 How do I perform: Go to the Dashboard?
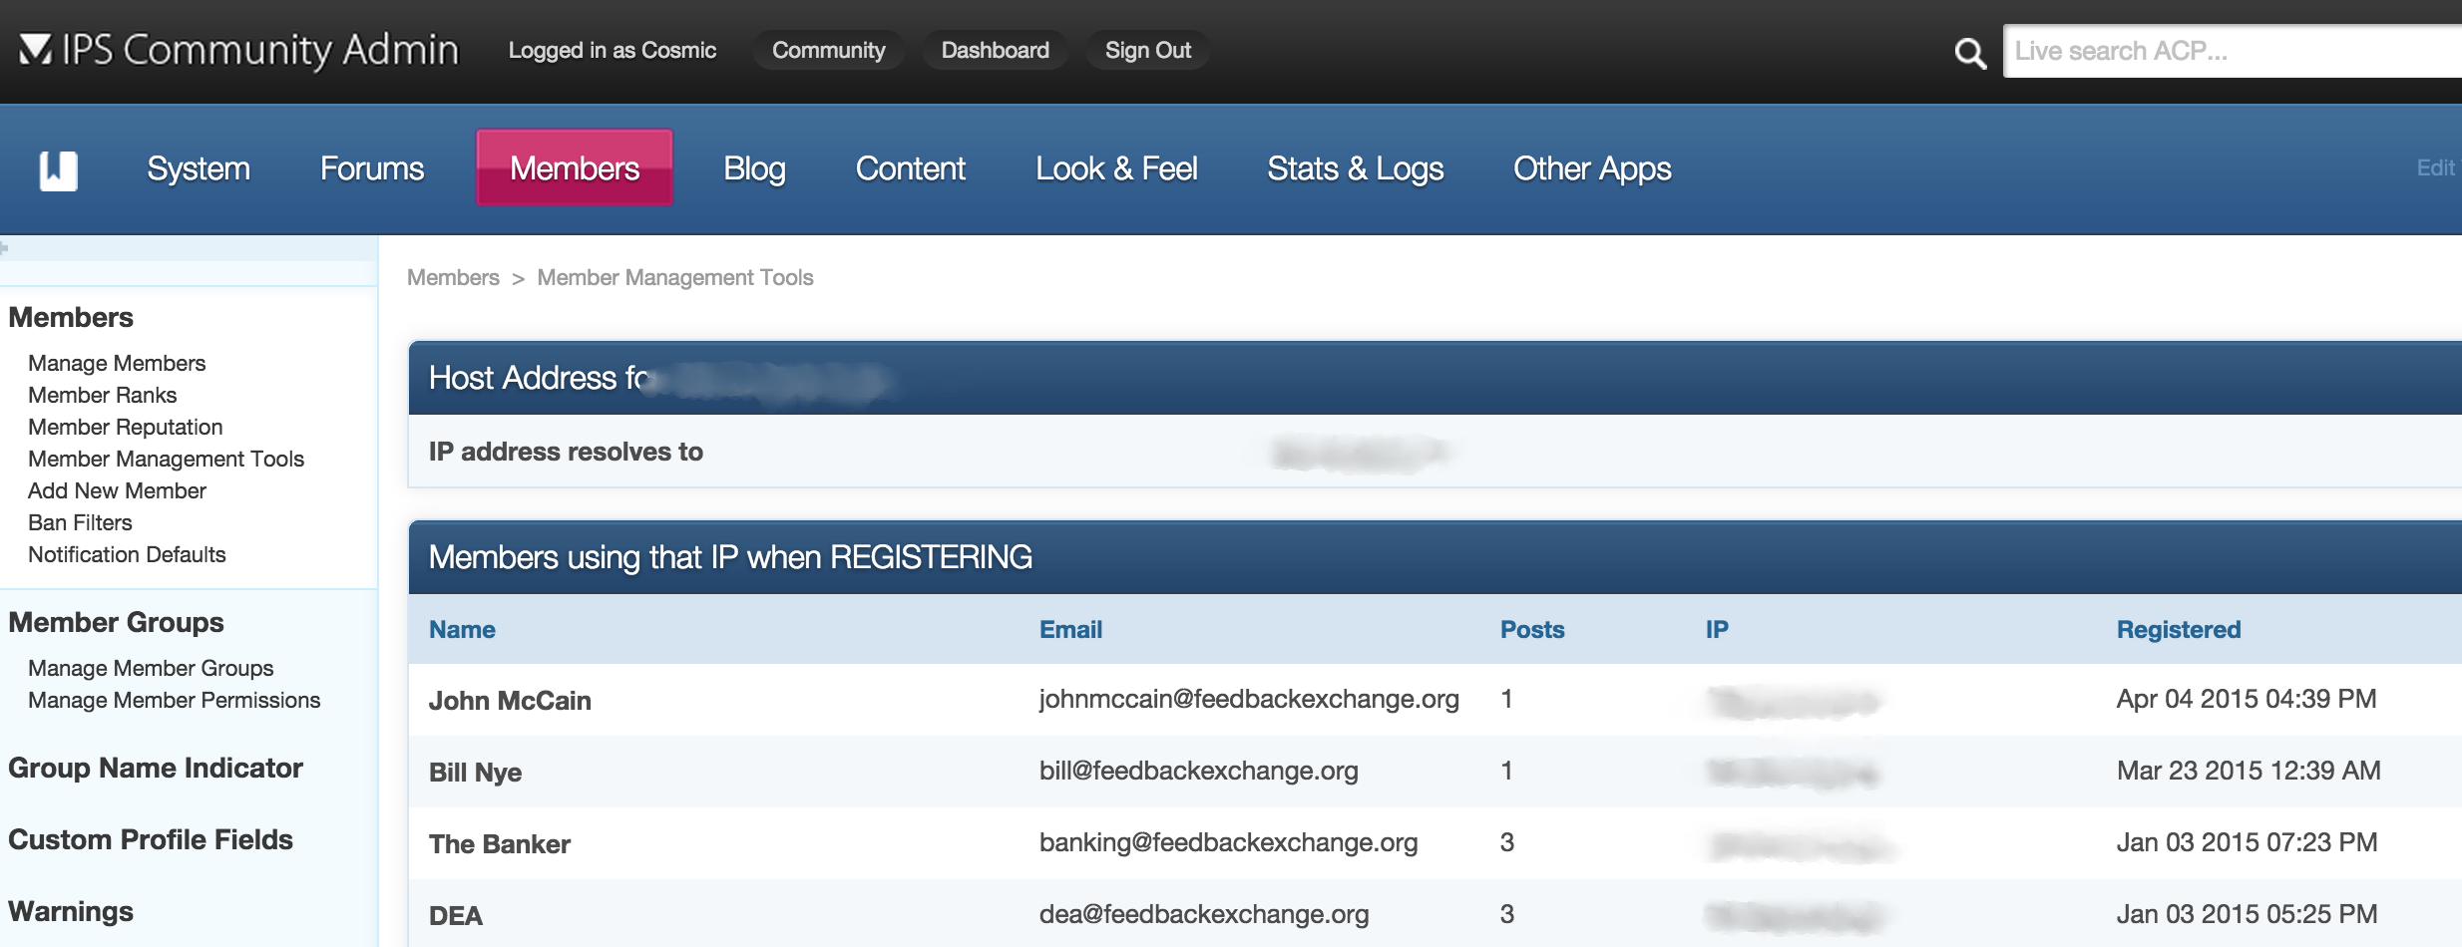pos(995,50)
